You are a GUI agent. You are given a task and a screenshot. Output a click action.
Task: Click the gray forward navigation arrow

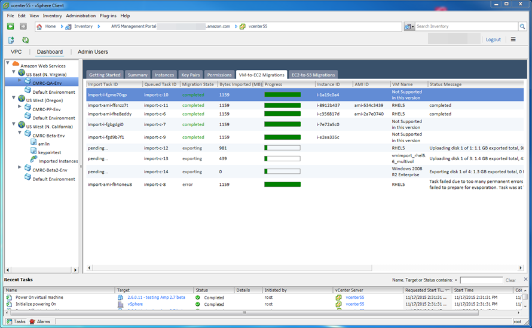tap(23, 26)
